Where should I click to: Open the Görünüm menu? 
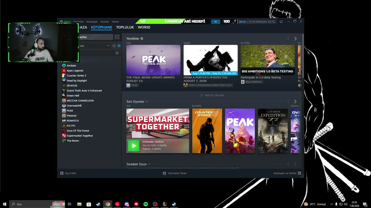click(x=78, y=22)
